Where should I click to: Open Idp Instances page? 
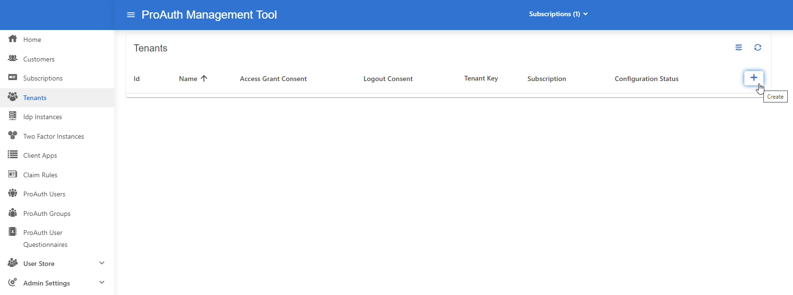[42, 117]
